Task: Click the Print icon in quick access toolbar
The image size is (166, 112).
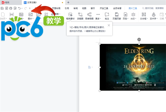Action: pyautogui.click(x=11, y=8)
